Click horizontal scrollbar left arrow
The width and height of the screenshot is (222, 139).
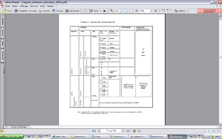pyautogui.click(x=31, y=127)
